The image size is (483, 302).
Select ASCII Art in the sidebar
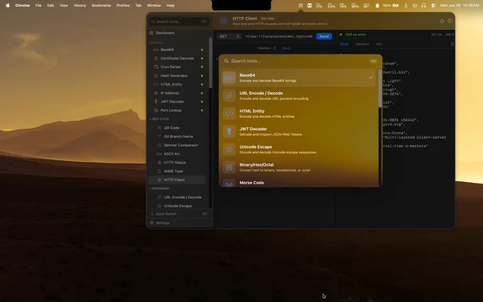[177, 154]
